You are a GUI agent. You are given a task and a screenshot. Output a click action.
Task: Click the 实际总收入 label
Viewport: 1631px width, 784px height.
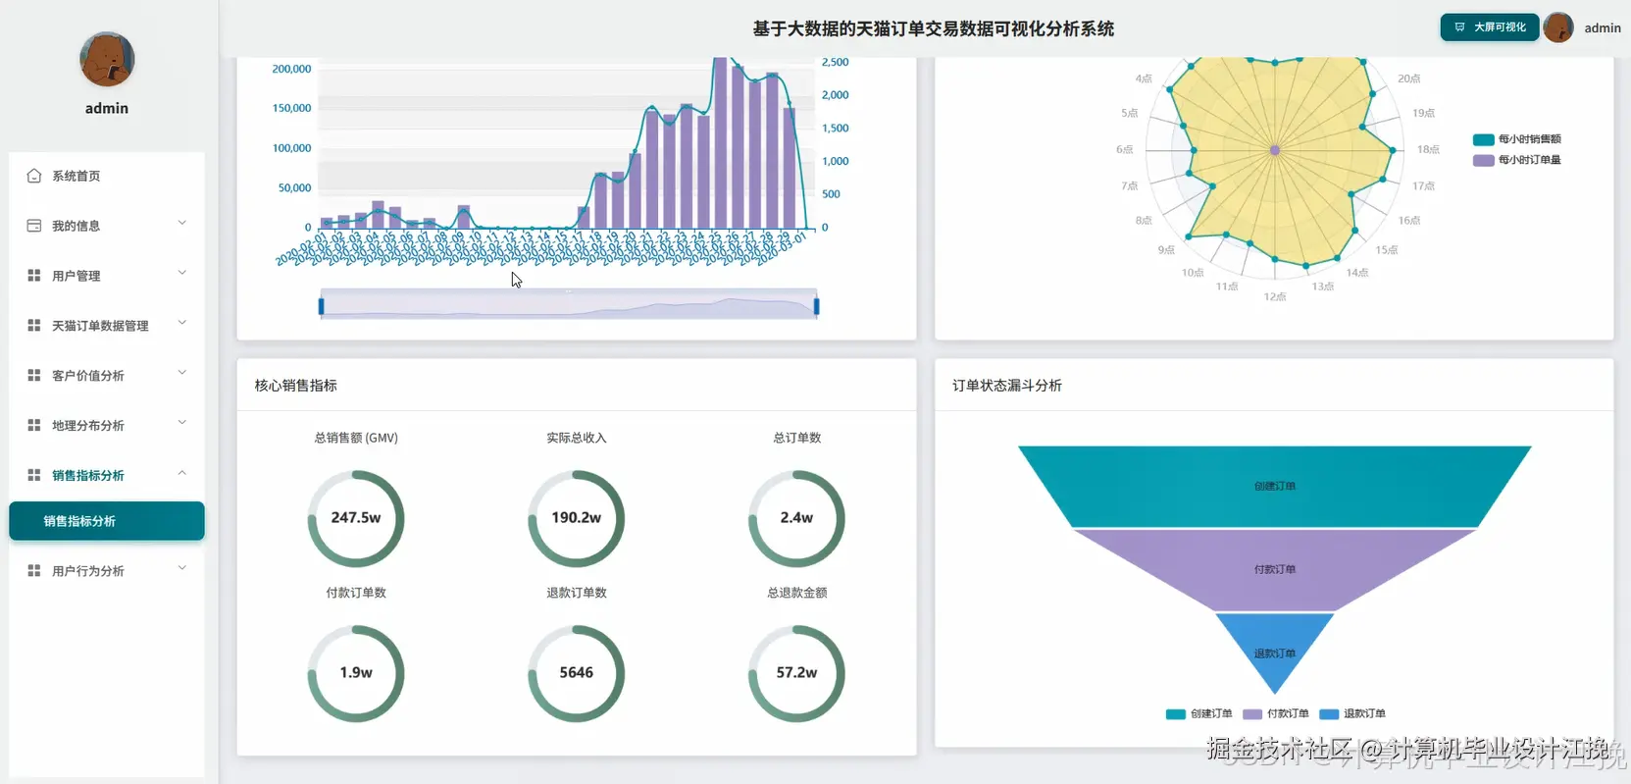577,438
